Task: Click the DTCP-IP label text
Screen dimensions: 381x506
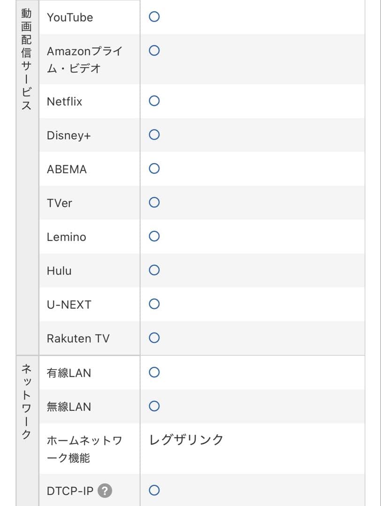Action: point(70,491)
